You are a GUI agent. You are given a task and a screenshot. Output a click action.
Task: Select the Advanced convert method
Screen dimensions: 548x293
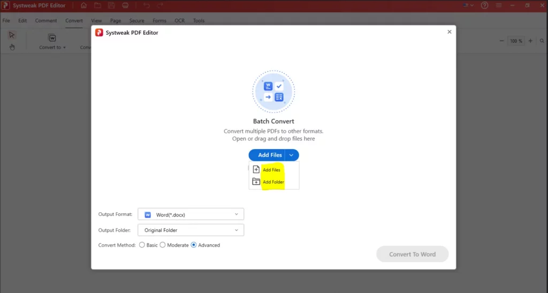pyautogui.click(x=194, y=245)
